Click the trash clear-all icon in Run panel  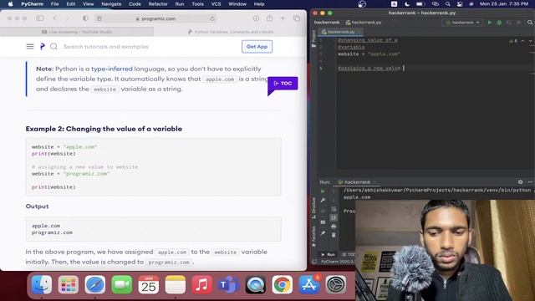[334, 235]
